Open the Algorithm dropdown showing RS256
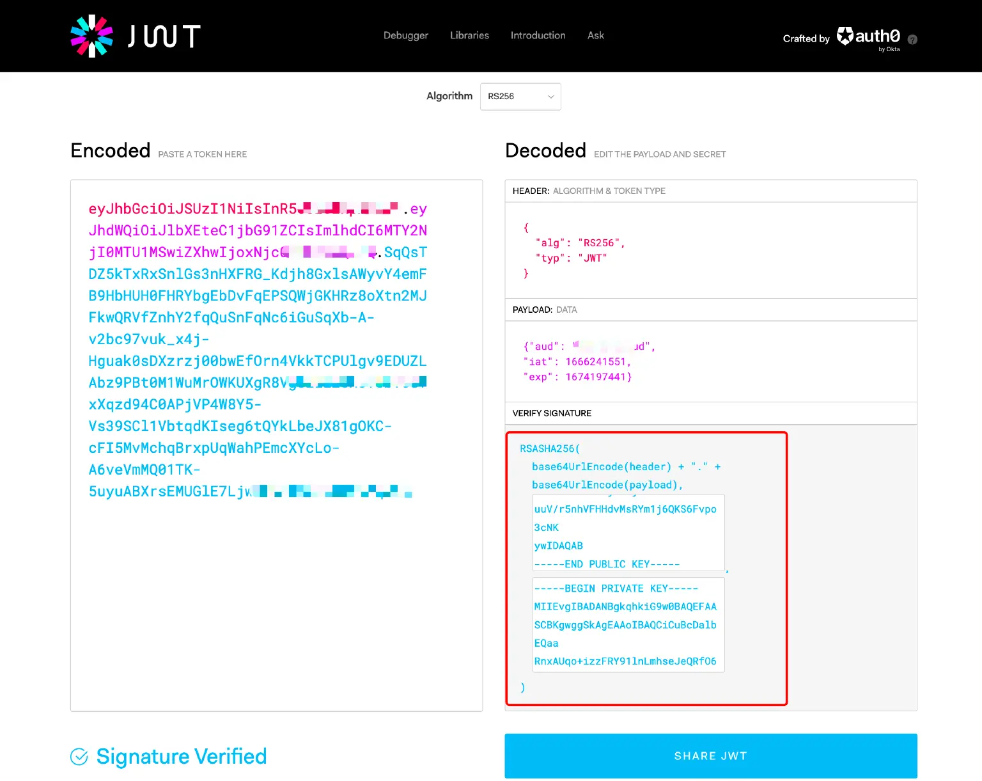Image resolution: width=982 pixels, height=781 pixels. pyautogui.click(x=519, y=97)
